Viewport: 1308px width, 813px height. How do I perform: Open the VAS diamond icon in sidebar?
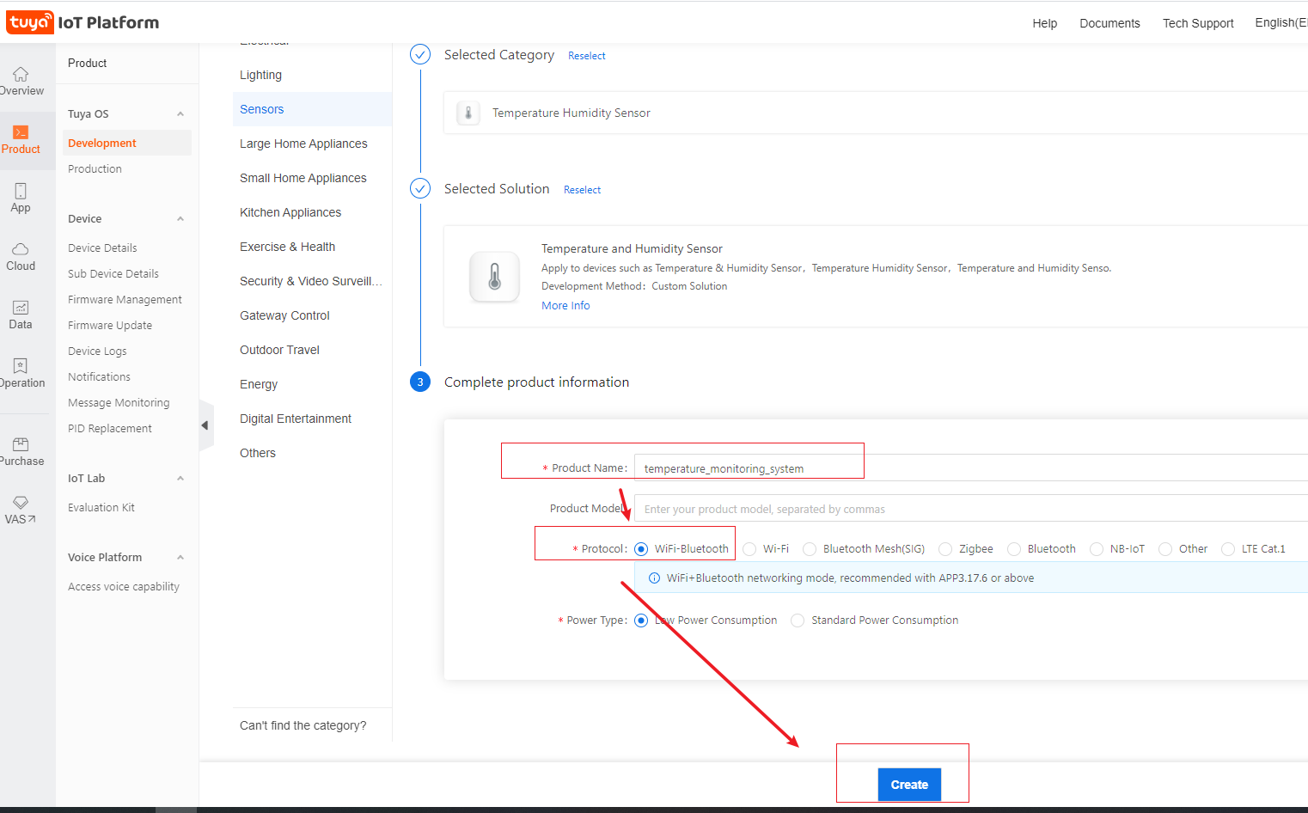pos(21,502)
